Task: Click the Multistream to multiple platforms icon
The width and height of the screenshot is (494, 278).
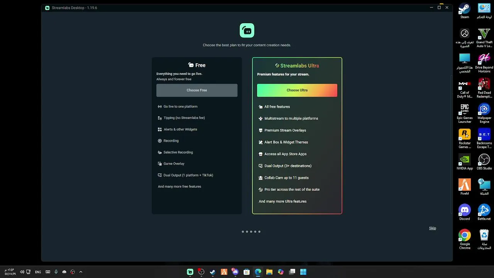Action: (x=261, y=119)
